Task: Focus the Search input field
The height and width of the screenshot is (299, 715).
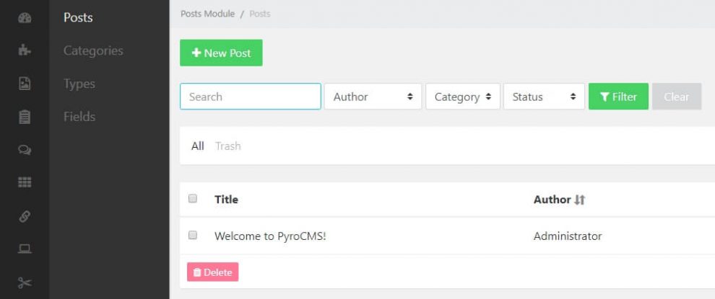Action: pos(250,97)
